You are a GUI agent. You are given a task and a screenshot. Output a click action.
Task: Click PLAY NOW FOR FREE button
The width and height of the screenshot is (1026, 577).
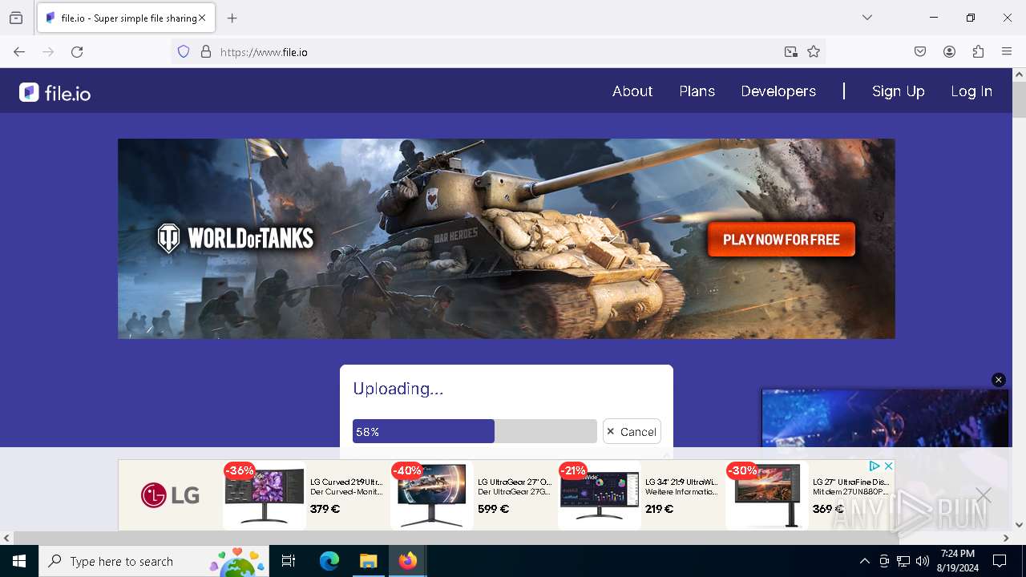(x=782, y=240)
